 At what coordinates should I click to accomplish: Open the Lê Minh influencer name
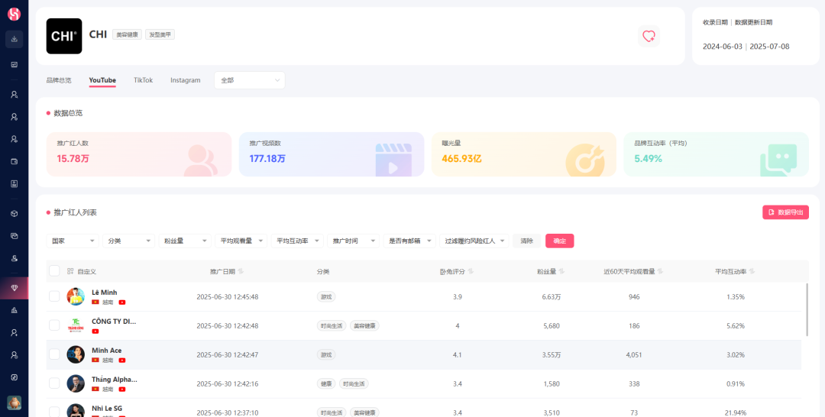tap(104, 293)
